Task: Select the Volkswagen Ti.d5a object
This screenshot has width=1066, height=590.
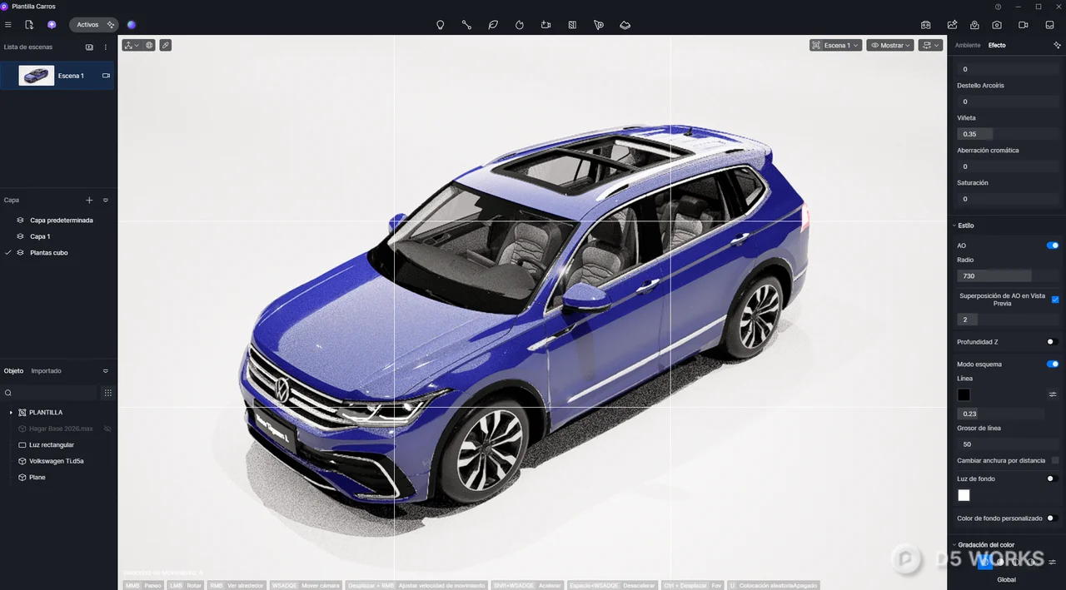Action: (x=58, y=461)
